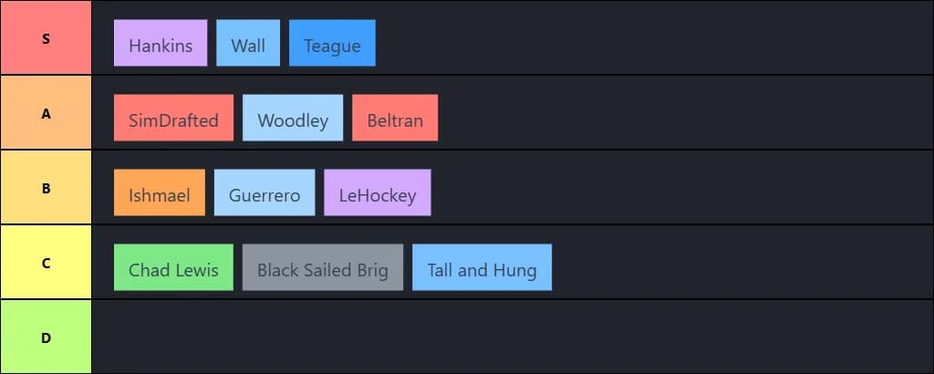Click the B tier label cell
934x374 pixels.
point(46,188)
